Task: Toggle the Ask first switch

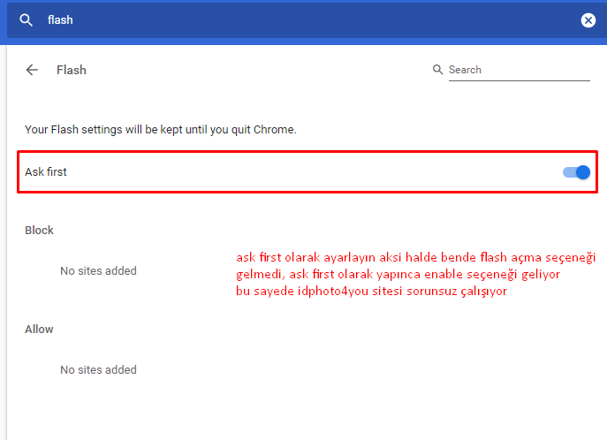Action: (x=576, y=172)
